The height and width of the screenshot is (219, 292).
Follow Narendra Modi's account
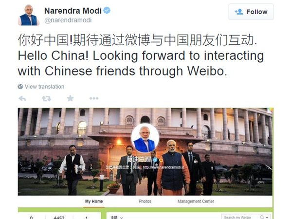[x=251, y=12]
